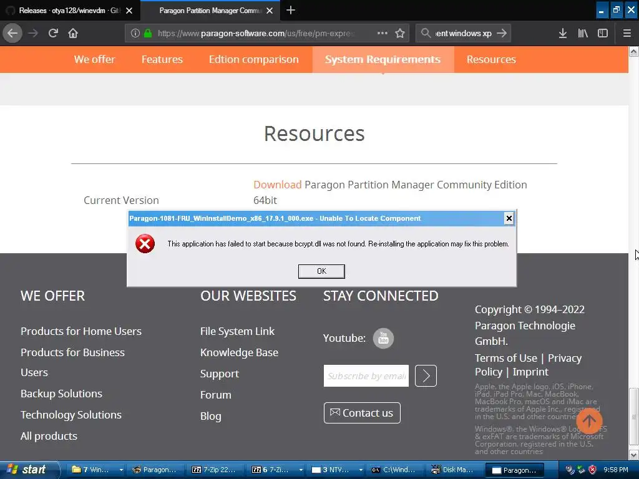The height and width of the screenshot is (479, 639).
Task: Open File System Link website
Action: click(x=237, y=331)
